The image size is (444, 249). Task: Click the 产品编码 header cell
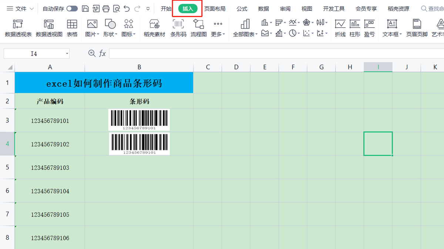pos(50,101)
